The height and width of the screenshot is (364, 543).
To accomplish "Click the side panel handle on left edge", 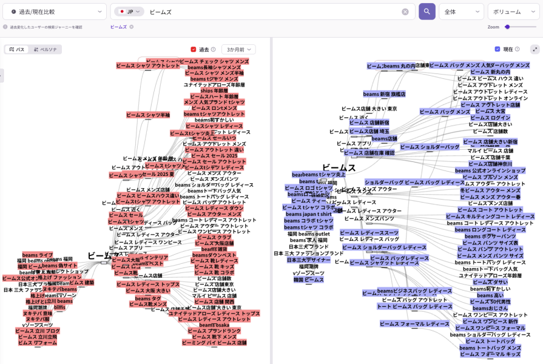I will pos(1,75).
